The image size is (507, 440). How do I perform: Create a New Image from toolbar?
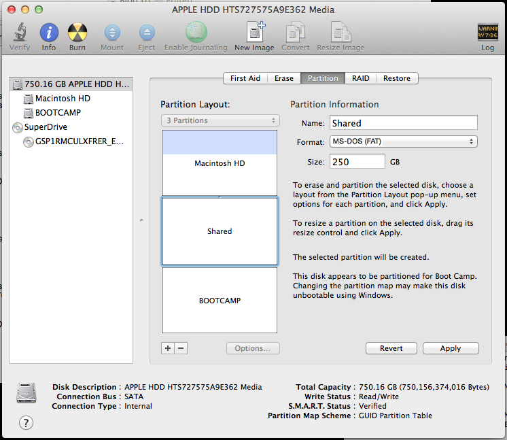256,32
